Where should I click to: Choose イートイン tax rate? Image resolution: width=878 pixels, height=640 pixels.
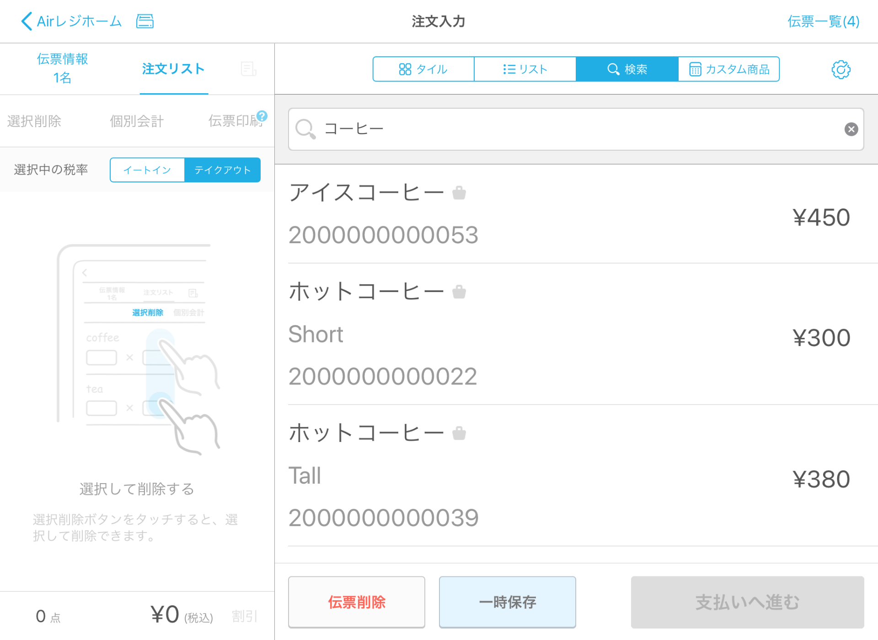click(x=147, y=170)
